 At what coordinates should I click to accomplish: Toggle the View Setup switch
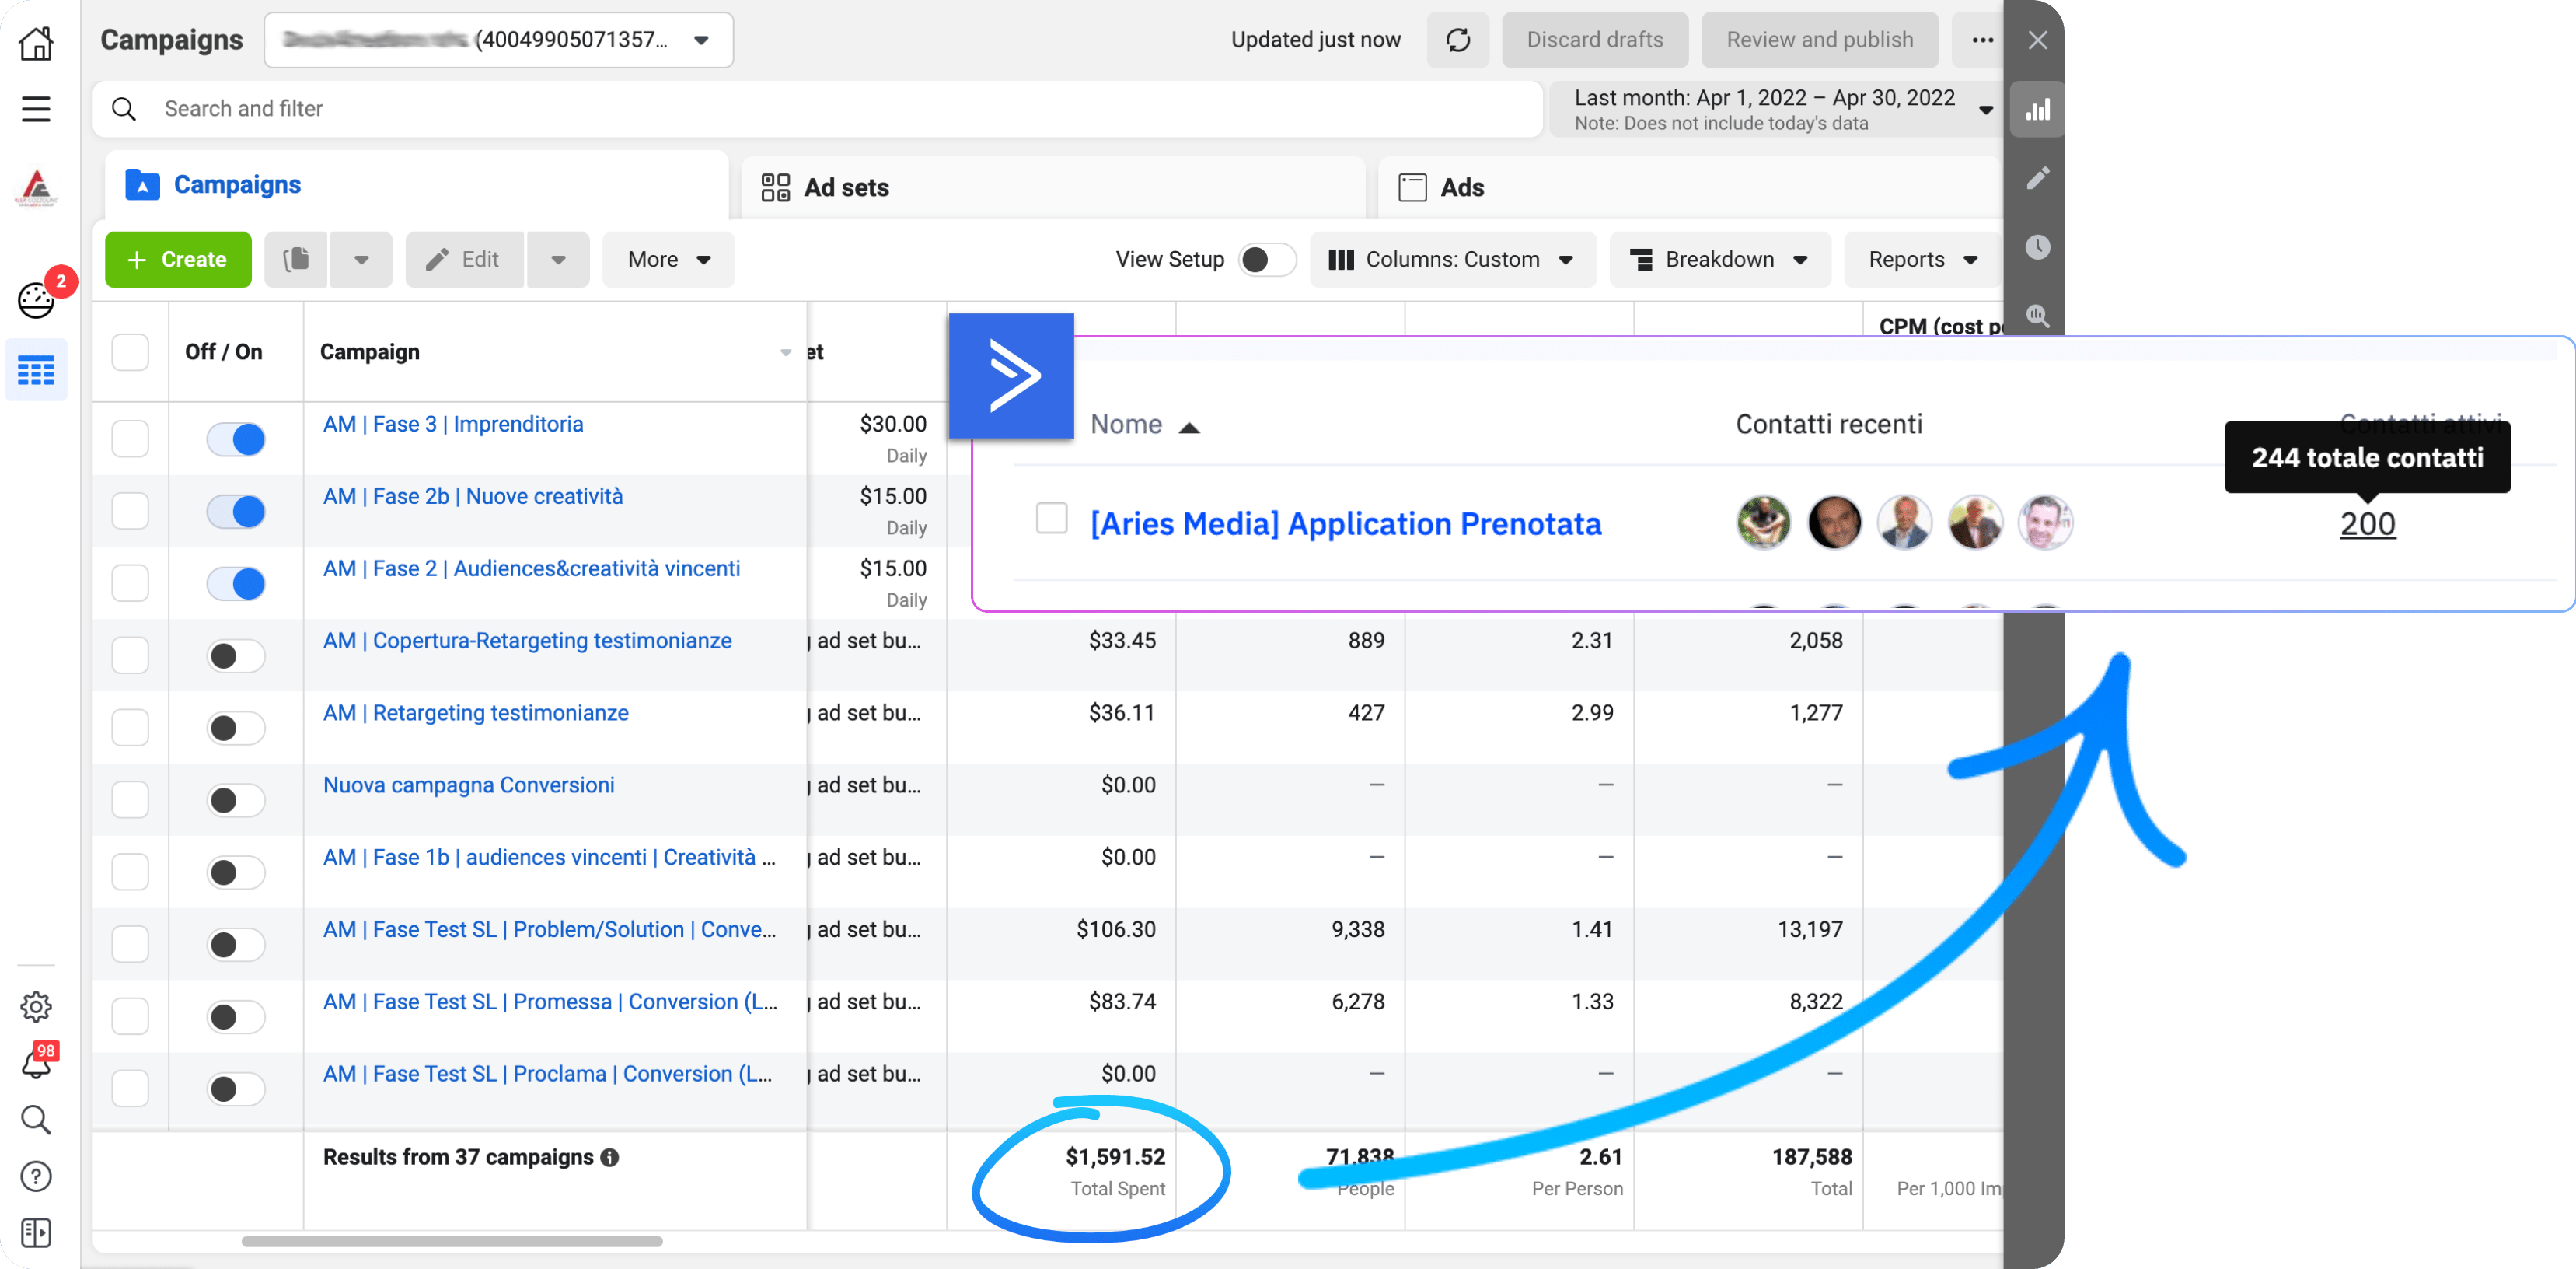1266,260
